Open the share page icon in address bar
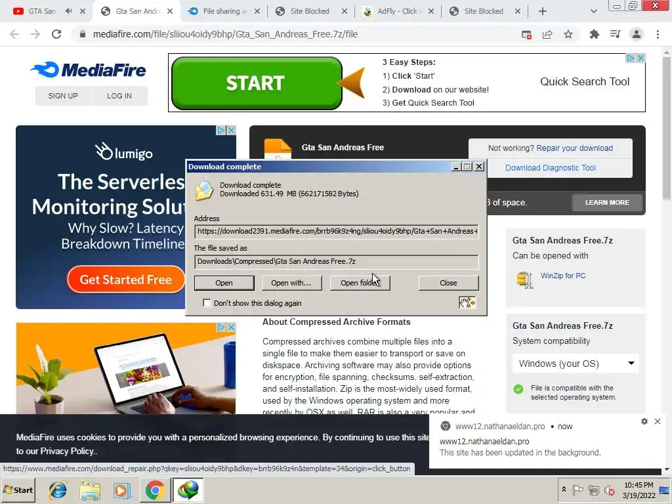 pos(547,34)
